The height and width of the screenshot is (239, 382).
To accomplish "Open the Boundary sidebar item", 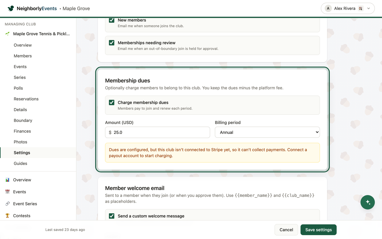I will pos(23,120).
